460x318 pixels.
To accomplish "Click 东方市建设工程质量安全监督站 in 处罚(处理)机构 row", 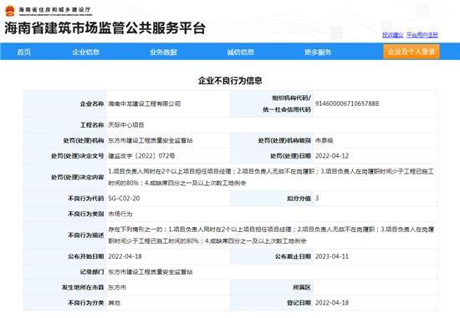I will 151,140.
